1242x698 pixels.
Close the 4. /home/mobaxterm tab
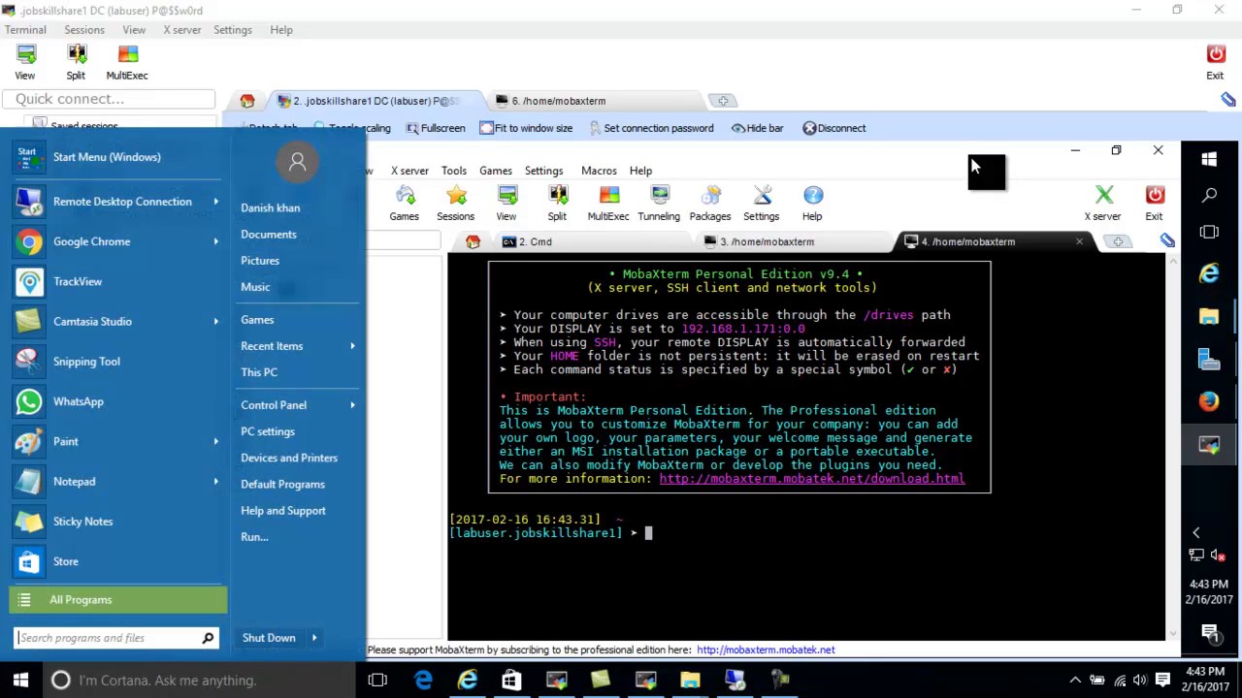tap(1079, 241)
